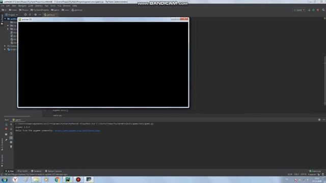Toggle soft-wrap in Run console
Screen dimensions: 326x183
pos(11,133)
